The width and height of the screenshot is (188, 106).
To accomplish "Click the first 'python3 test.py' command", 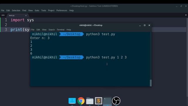I will (x=100, y=34).
